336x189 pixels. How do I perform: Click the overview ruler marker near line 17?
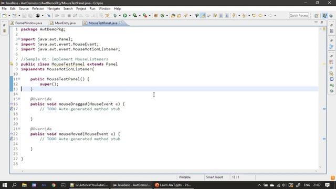[x=324, y=109]
